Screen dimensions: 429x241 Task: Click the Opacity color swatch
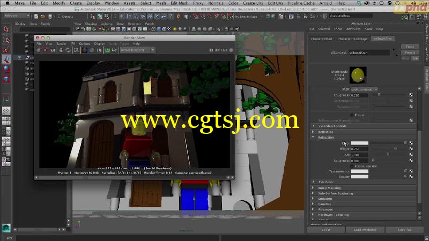[x=359, y=177]
